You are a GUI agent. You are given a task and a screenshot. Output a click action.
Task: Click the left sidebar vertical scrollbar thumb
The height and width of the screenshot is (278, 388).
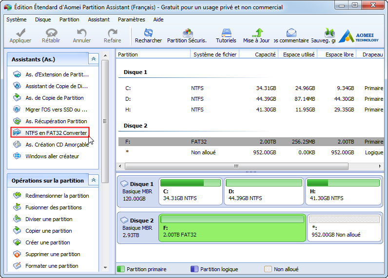coord(105,121)
